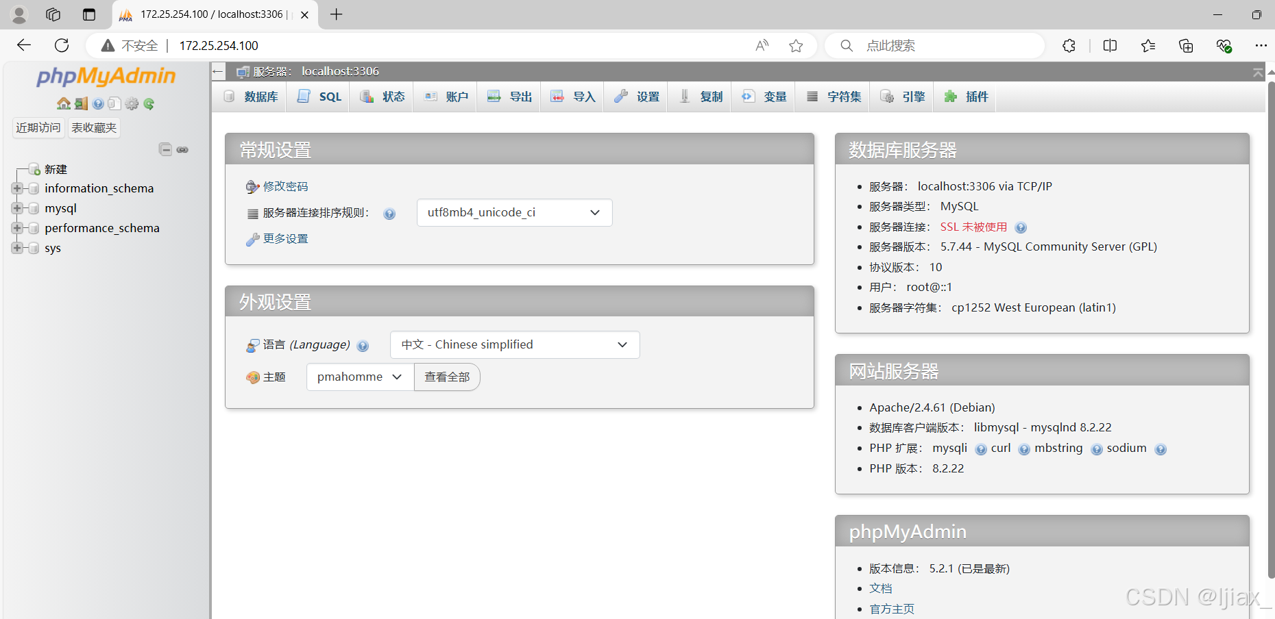Switch to the SQL tab
This screenshot has width=1275, height=619.
(319, 97)
